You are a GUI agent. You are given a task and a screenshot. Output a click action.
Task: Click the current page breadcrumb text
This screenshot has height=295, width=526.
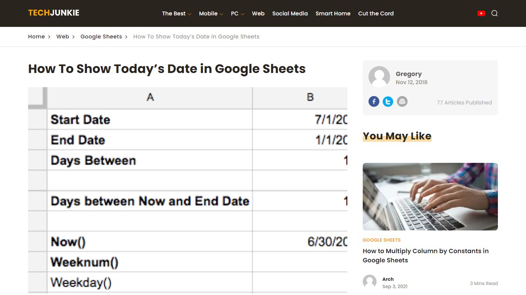point(196,36)
